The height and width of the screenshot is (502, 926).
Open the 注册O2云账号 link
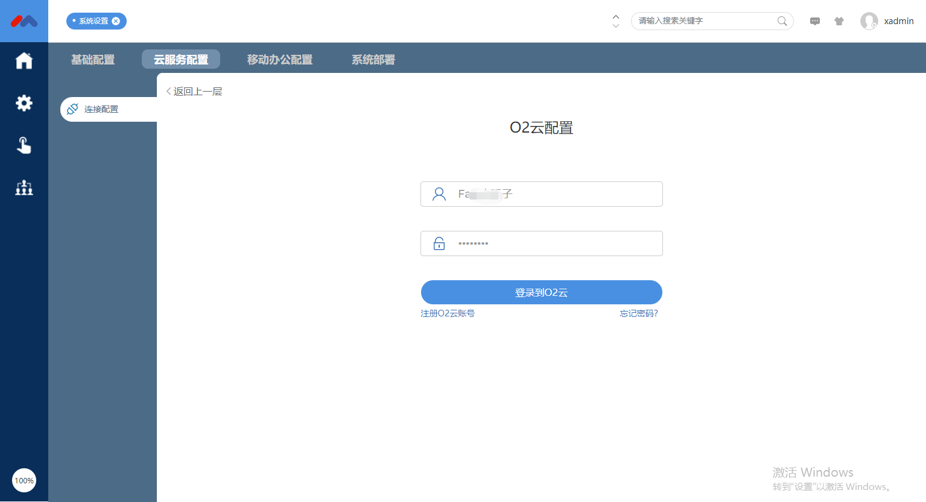(x=448, y=313)
